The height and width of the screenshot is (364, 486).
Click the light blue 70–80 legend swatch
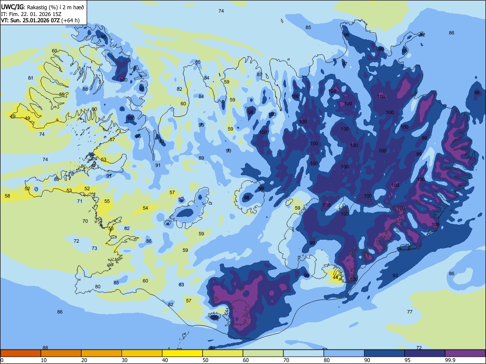click(x=303, y=353)
